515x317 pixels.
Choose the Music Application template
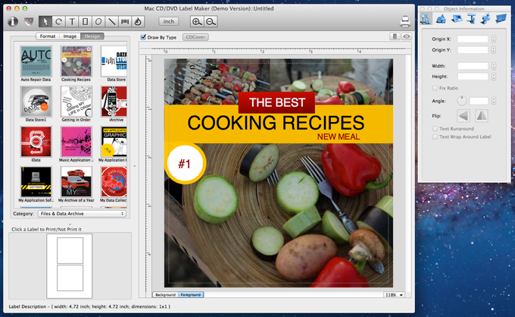[76, 142]
